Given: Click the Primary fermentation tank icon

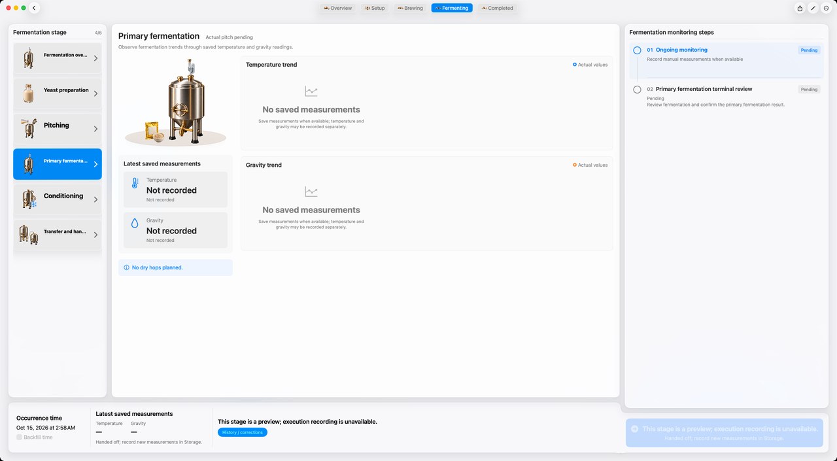Looking at the screenshot, I should [28, 163].
